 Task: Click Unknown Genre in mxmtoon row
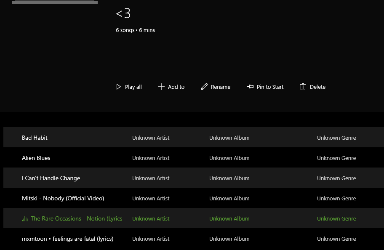(x=336, y=239)
